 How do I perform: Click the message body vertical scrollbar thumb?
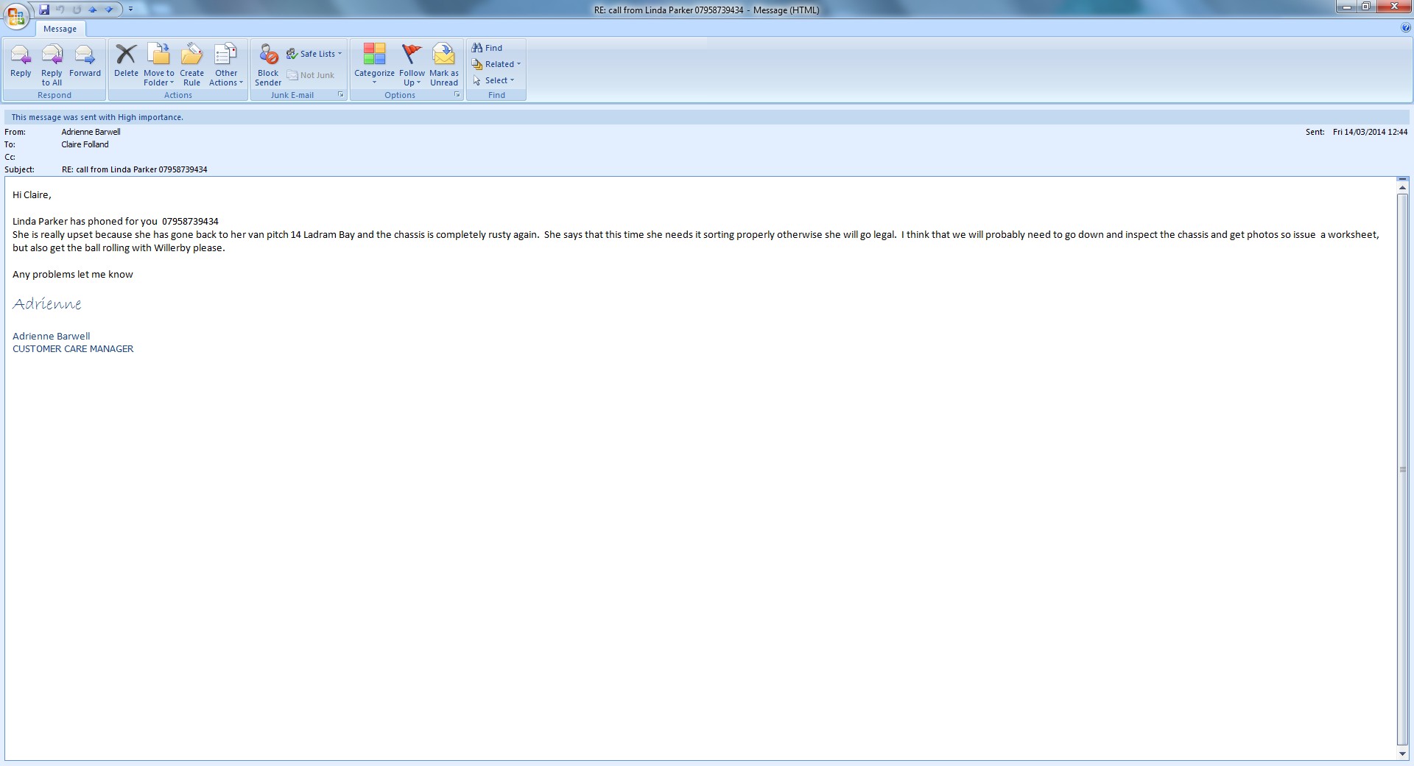coord(1403,470)
